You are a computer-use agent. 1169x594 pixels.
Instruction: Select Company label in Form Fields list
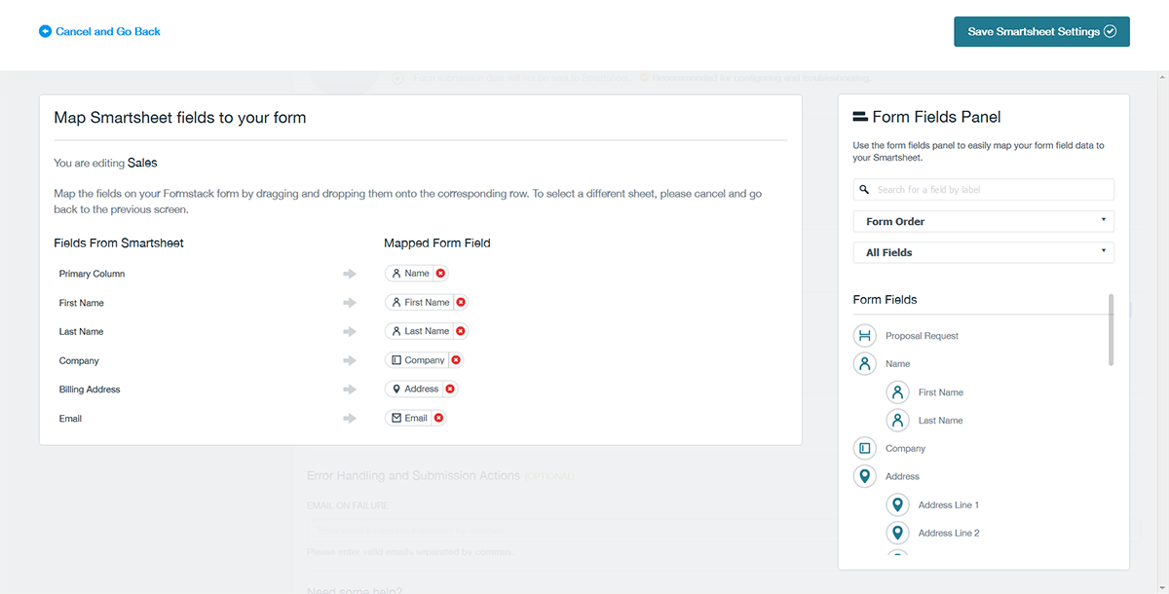point(906,449)
